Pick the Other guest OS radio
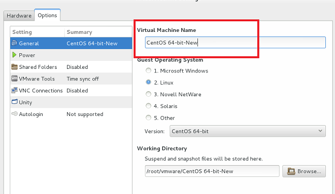Viewport: 335px width, 194px height. (x=148, y=118)
